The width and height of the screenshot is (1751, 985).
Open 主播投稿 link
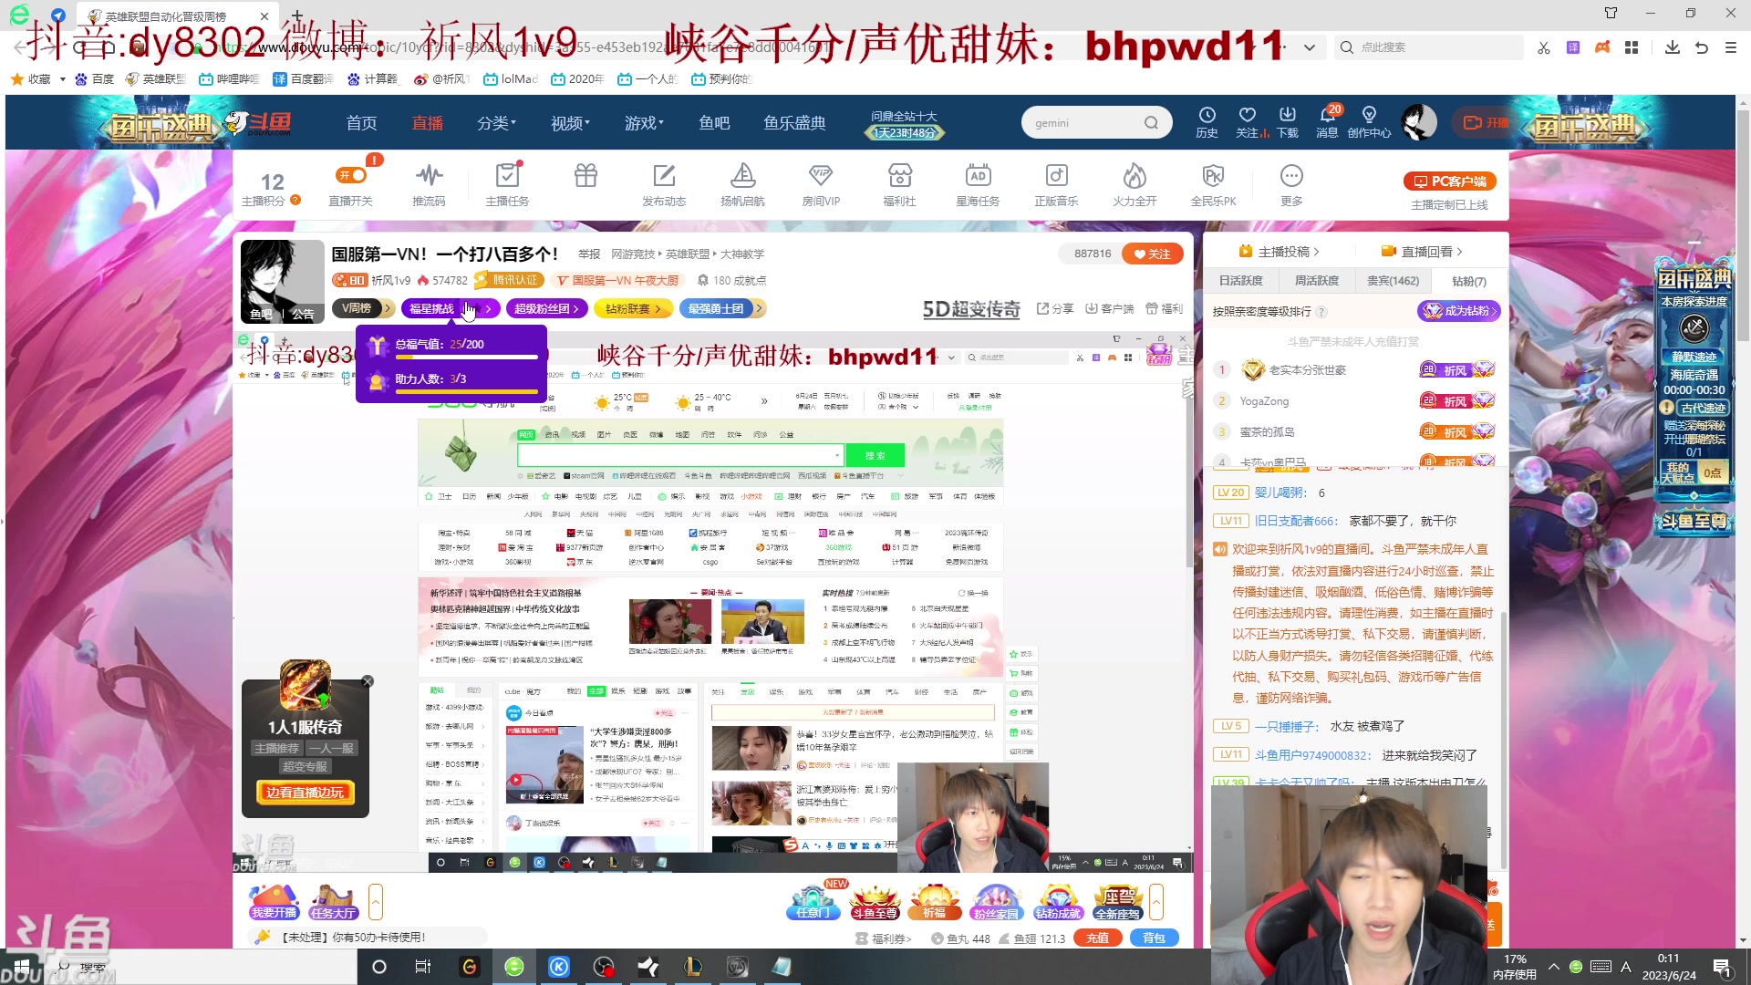click(x=1279, y=252)
